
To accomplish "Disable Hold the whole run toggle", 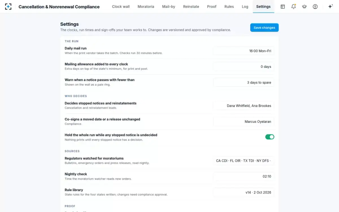I will tap(270, 137).
